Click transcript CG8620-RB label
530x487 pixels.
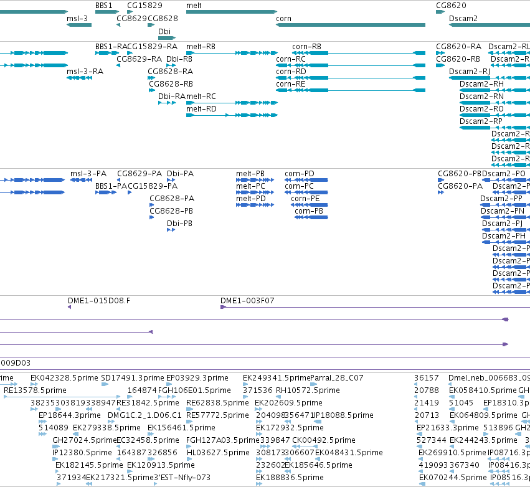click(458, 59)
